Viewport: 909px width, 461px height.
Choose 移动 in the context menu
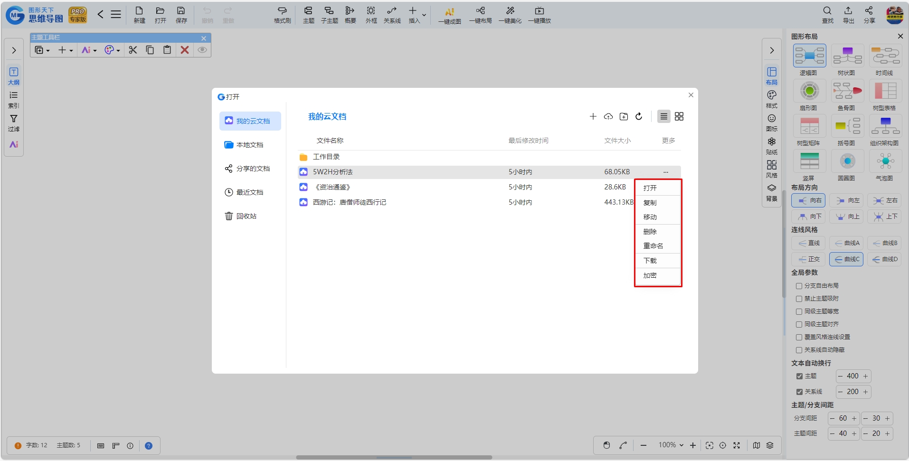(658, 217)
